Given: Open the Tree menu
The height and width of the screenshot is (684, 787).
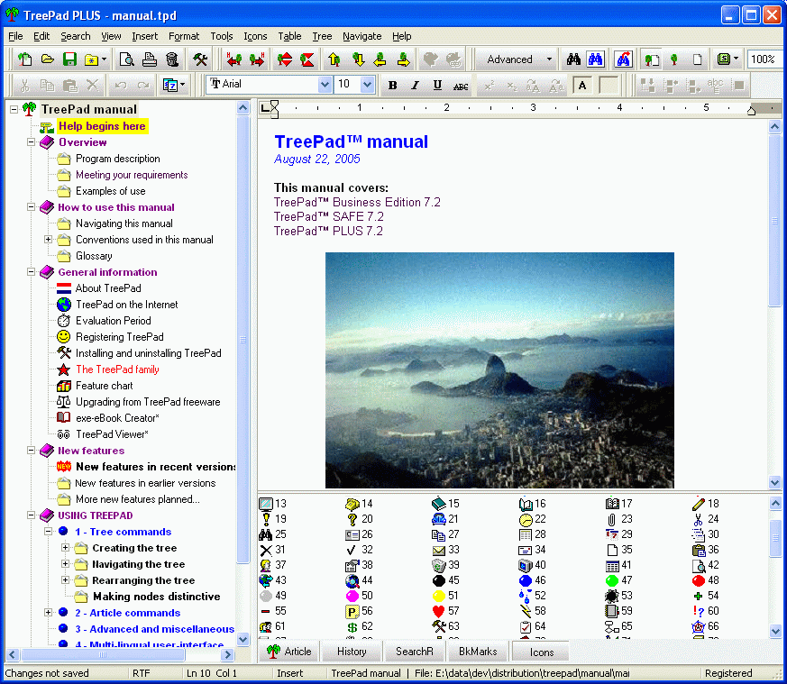Looking at the screenshot, I should point(322,36).
